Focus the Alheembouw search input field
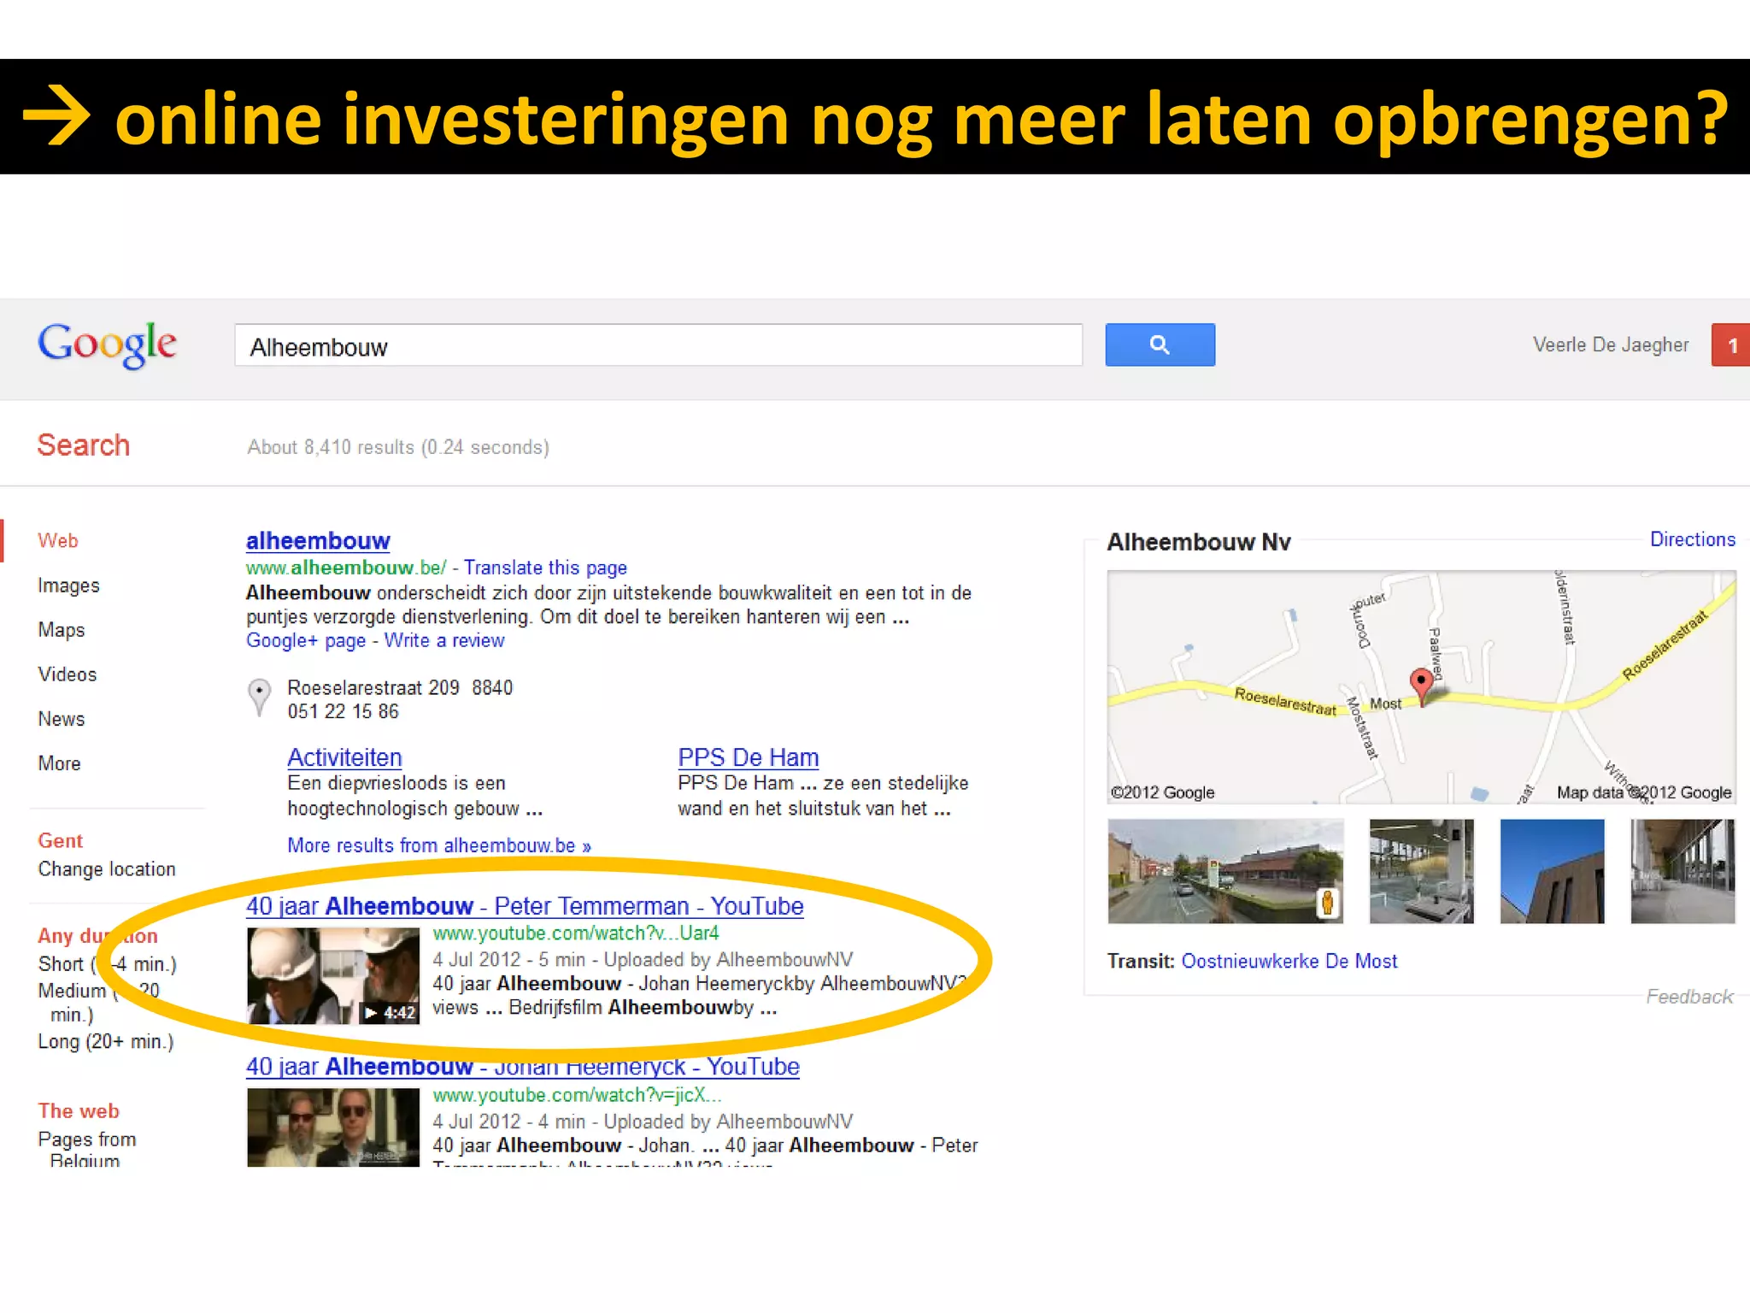The width and height of the screenshot is (1750, 1313). pyautogui.click(x=658, y=345)
